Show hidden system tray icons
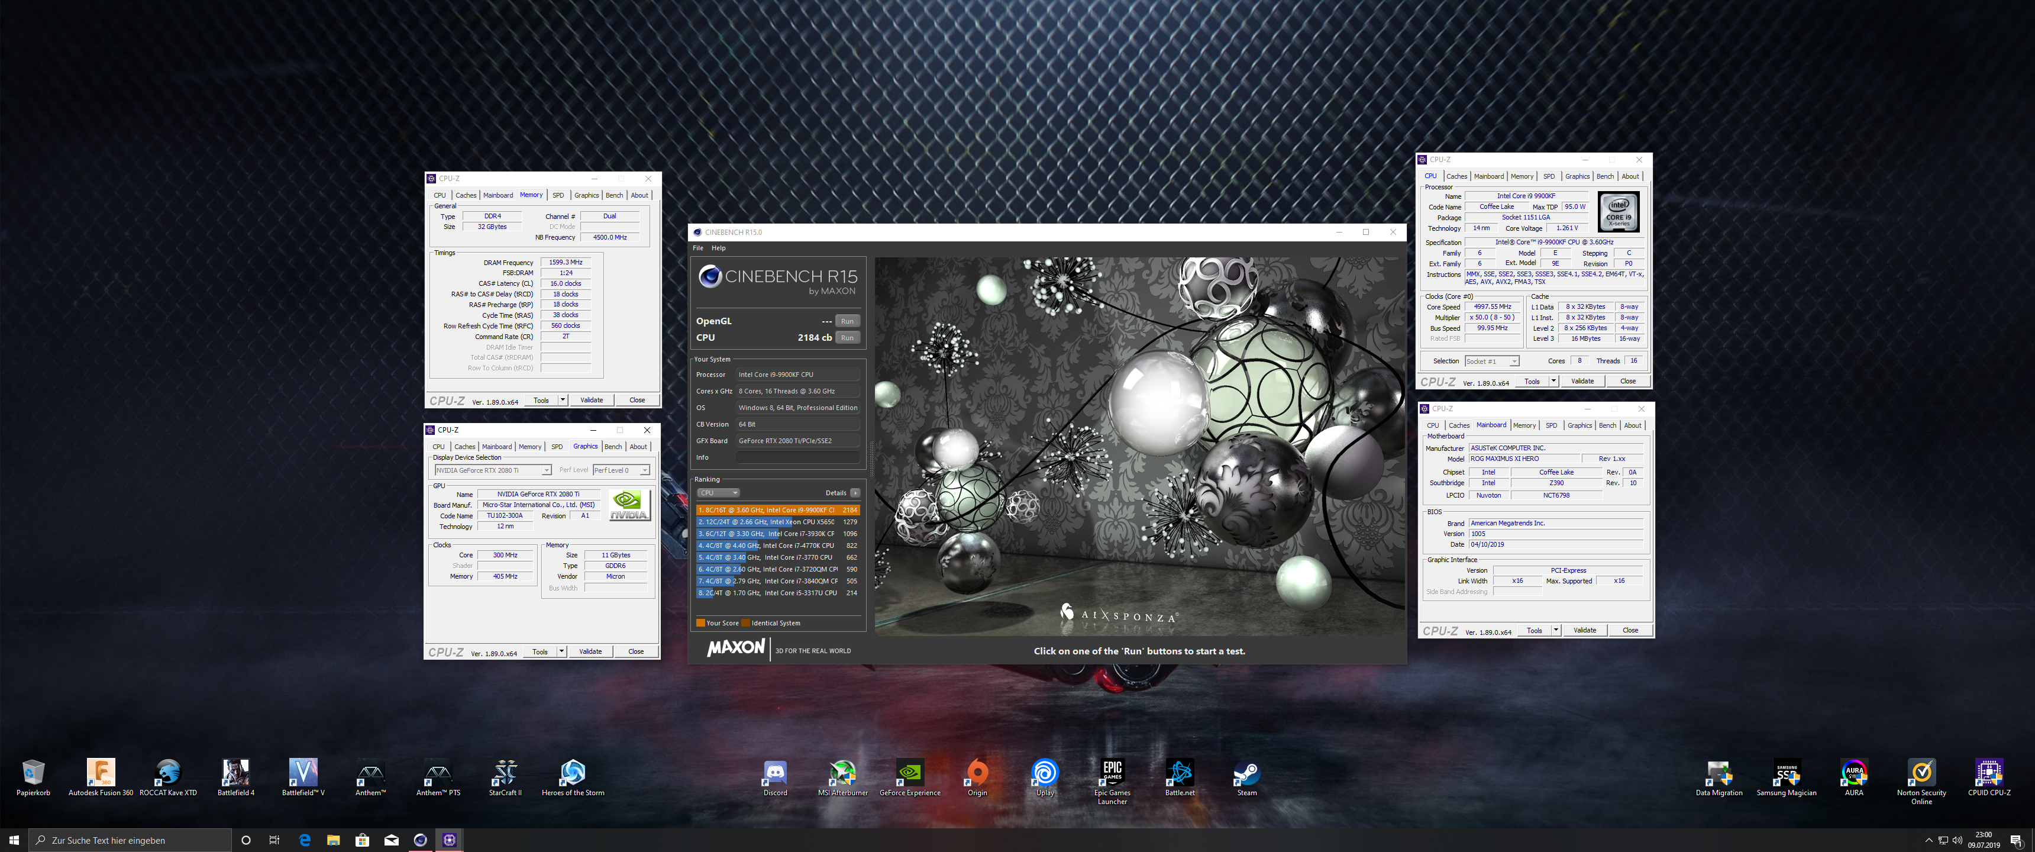 coord(1929,840)
